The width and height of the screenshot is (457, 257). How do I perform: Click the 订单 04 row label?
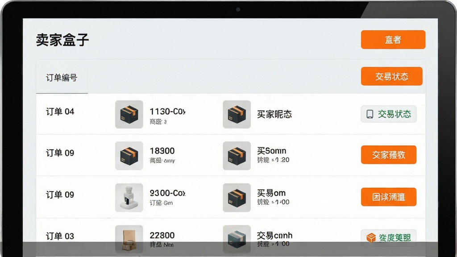click(60, 112)
